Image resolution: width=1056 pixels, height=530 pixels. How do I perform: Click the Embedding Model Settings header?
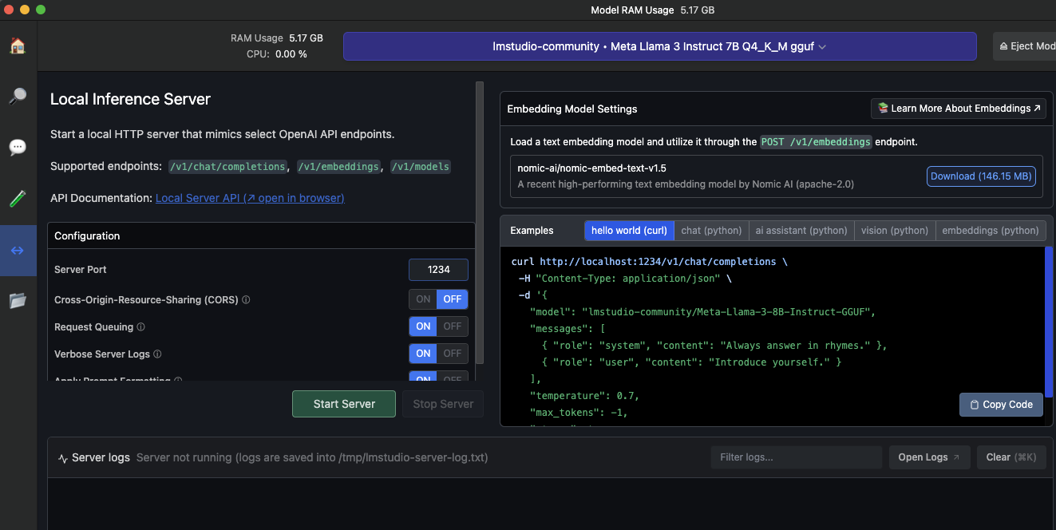click(x=572, y=109)
